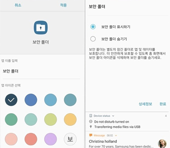Tap the 적용 apply button
This screenshot has width=170, height=148.
[63, 5]
